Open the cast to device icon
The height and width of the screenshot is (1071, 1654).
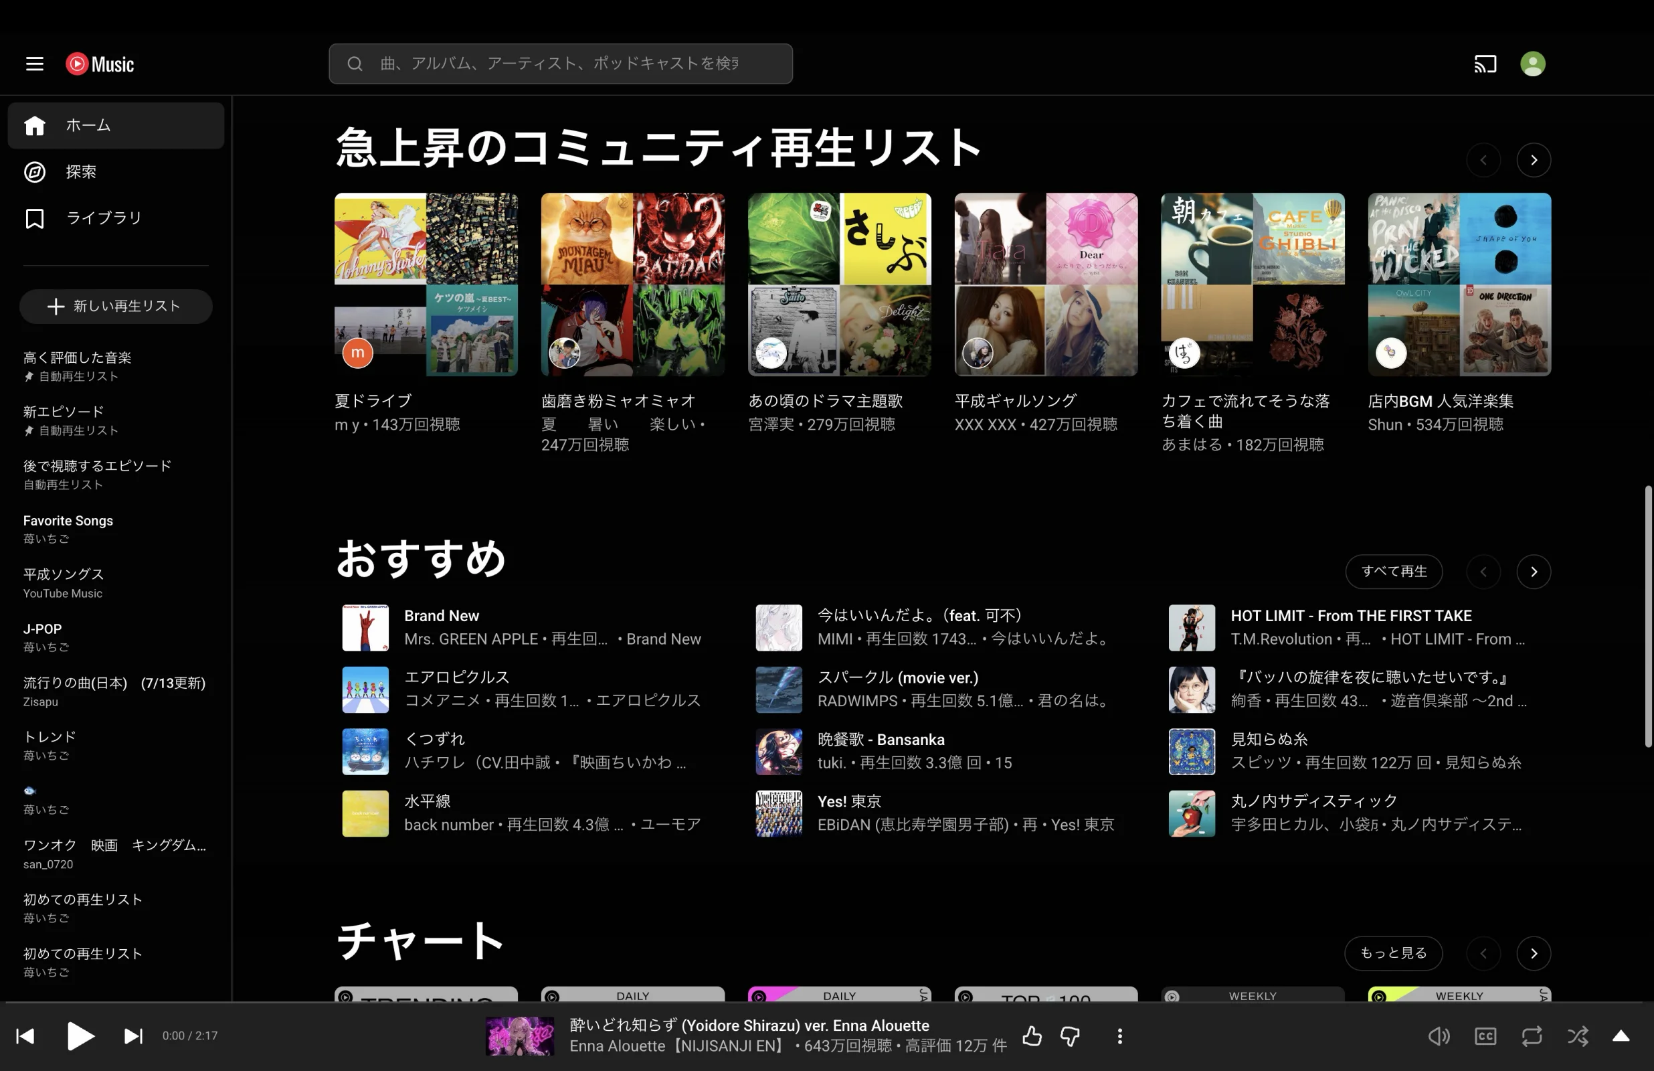point(1485,64)
